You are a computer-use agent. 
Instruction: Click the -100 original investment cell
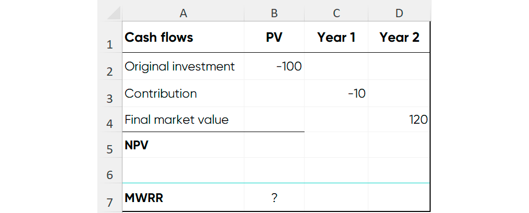pos(274,66)
